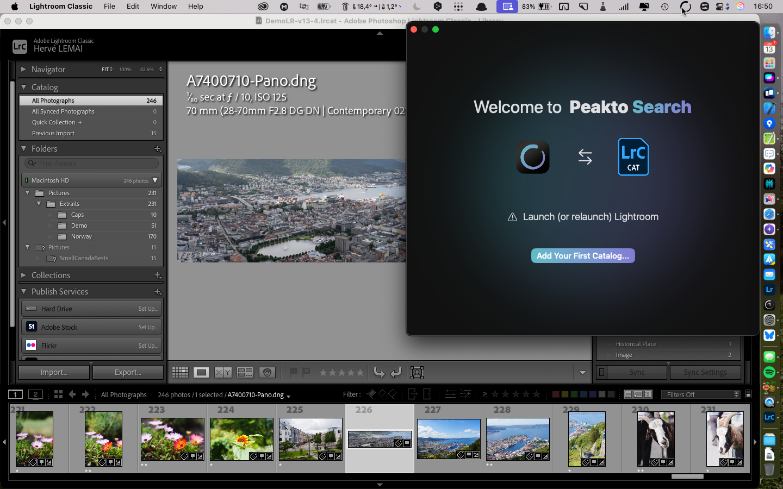
Task: Open the Window menu
Action: (x=164, y=7)
